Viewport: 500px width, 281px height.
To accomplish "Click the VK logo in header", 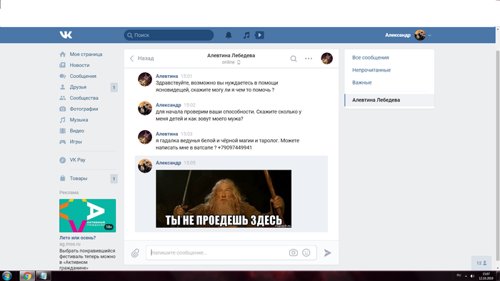I will point(66,35).
